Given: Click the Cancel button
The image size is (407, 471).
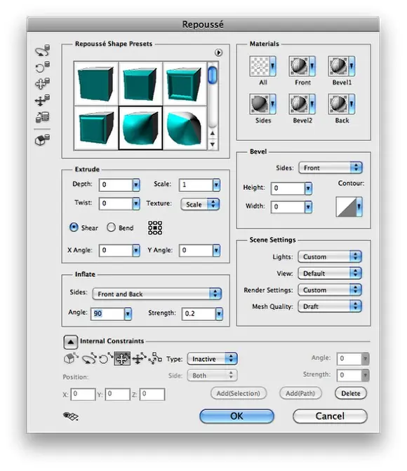Looking at the screenshot, I should pos(330,416).
